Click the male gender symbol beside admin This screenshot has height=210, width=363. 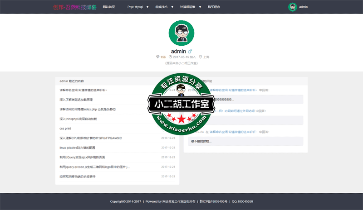tap(190, 51)
